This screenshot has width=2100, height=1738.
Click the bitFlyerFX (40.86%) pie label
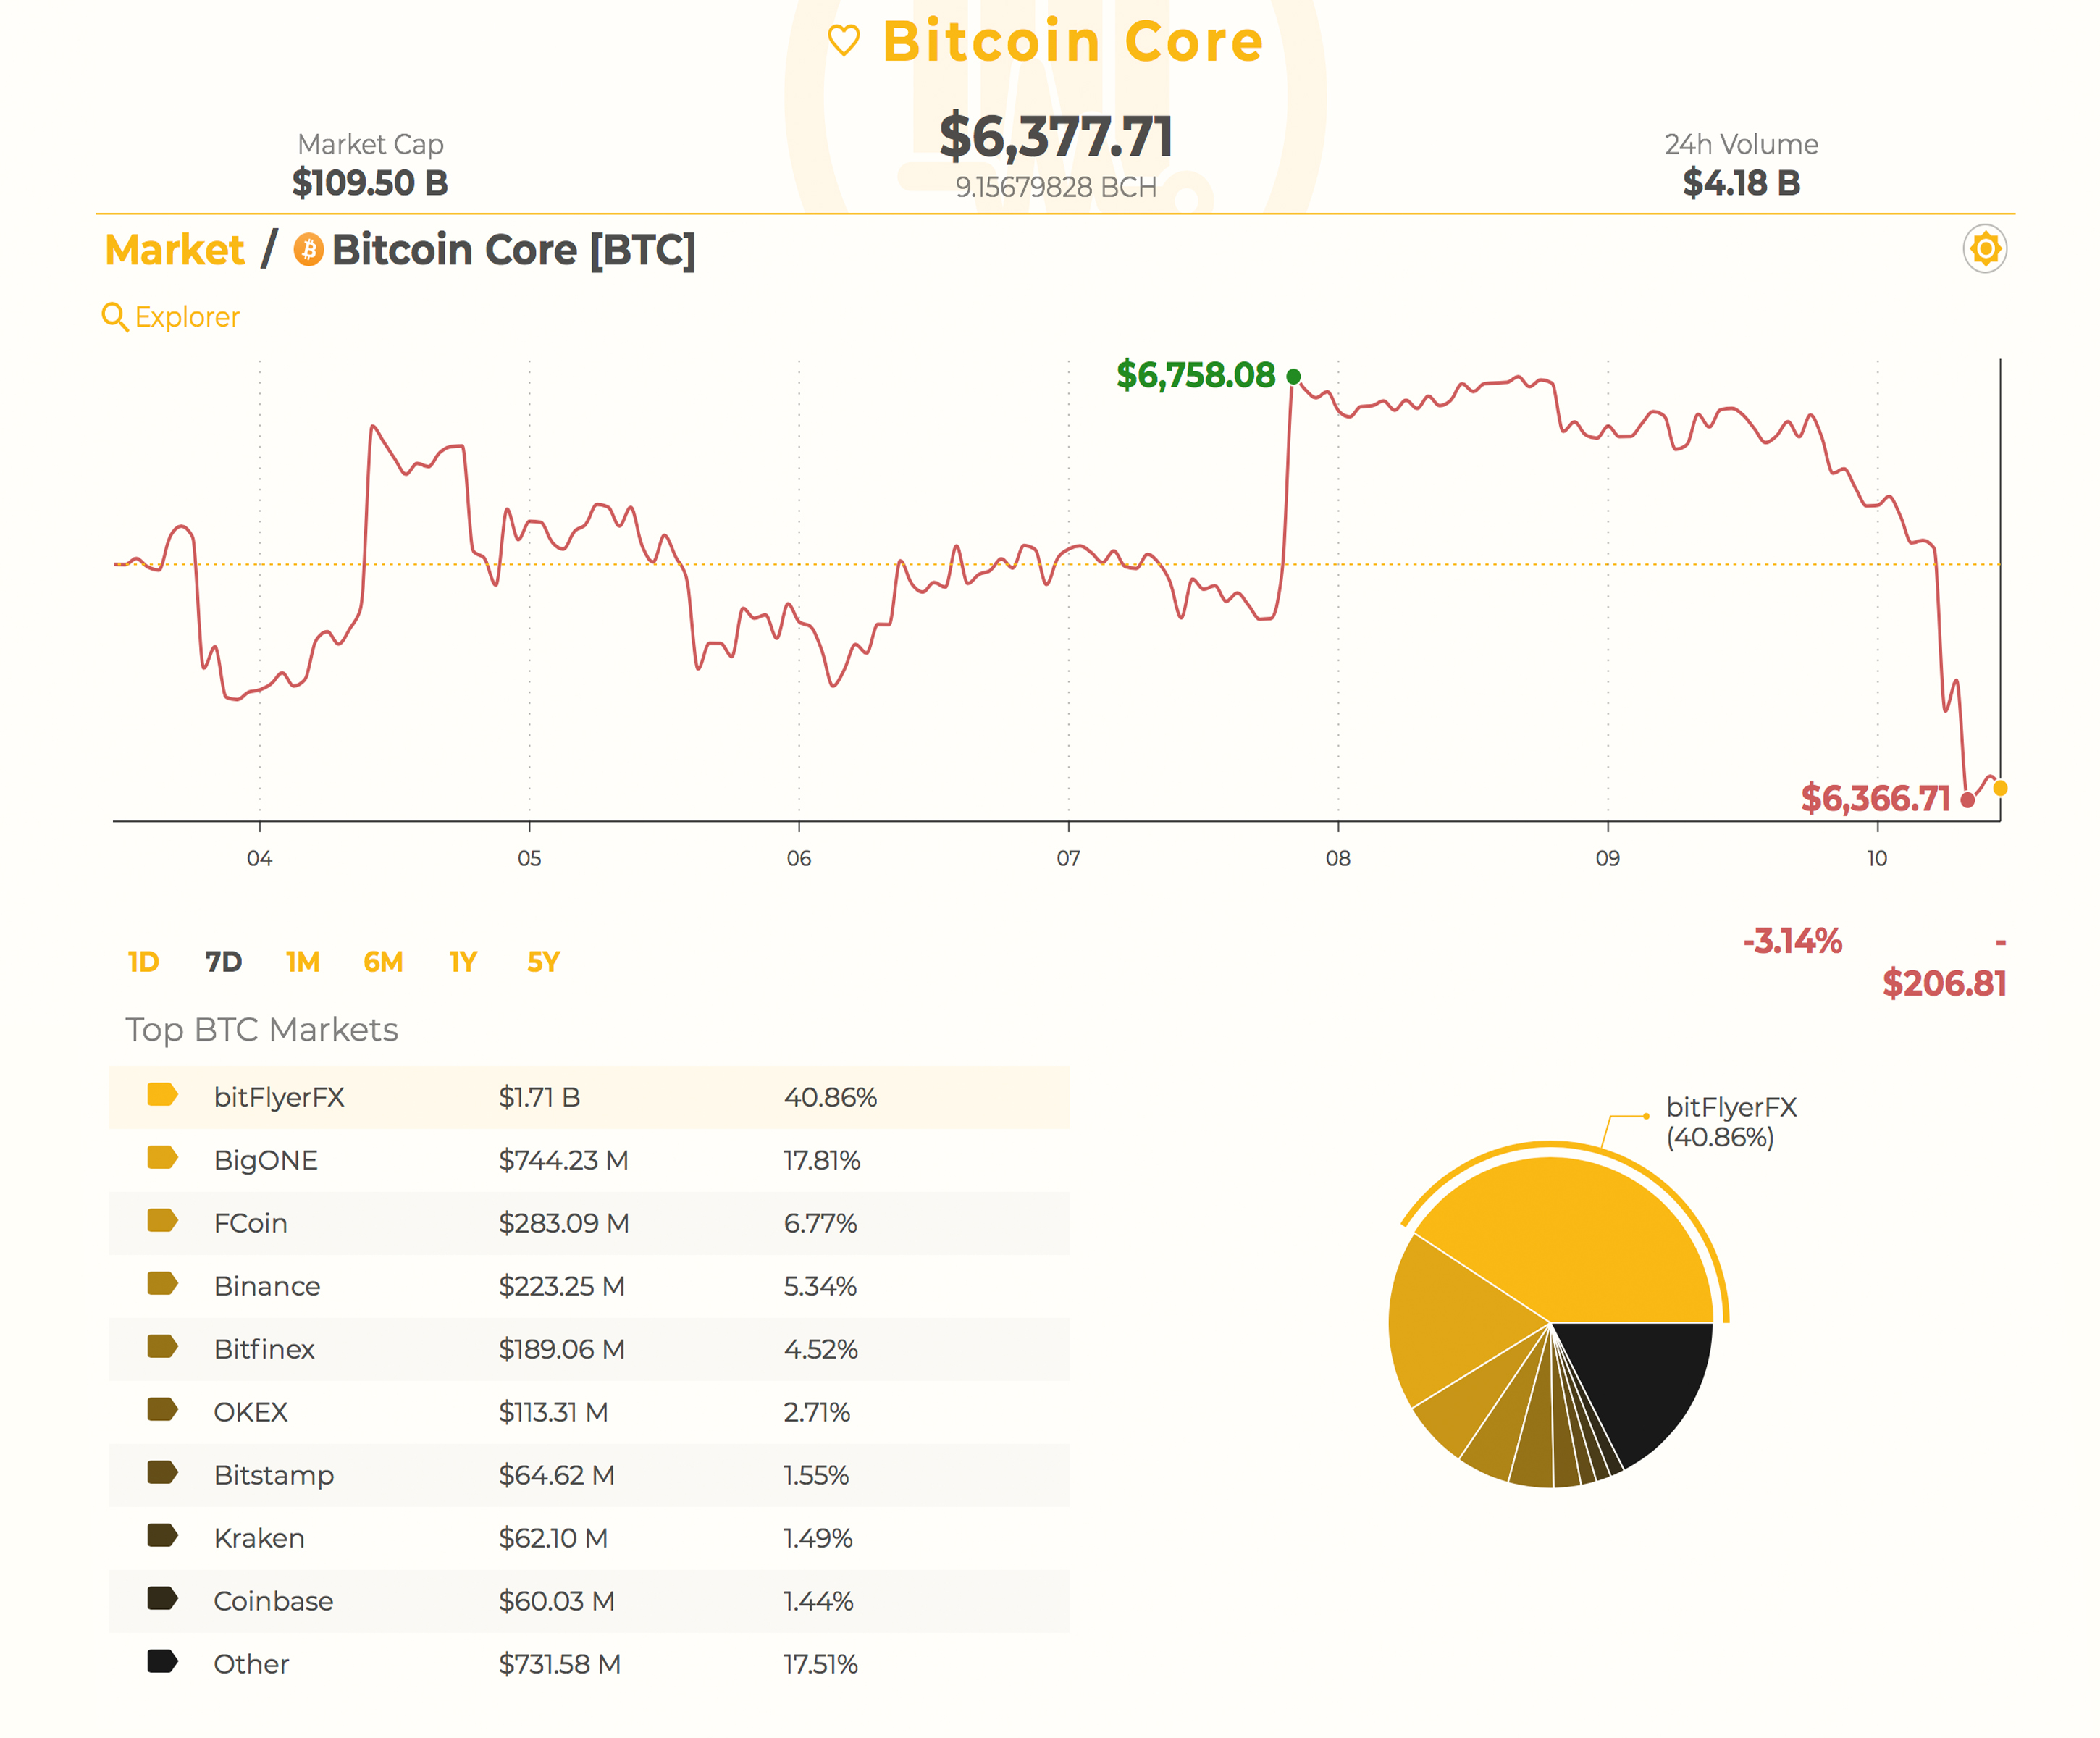[1731, 1123]
